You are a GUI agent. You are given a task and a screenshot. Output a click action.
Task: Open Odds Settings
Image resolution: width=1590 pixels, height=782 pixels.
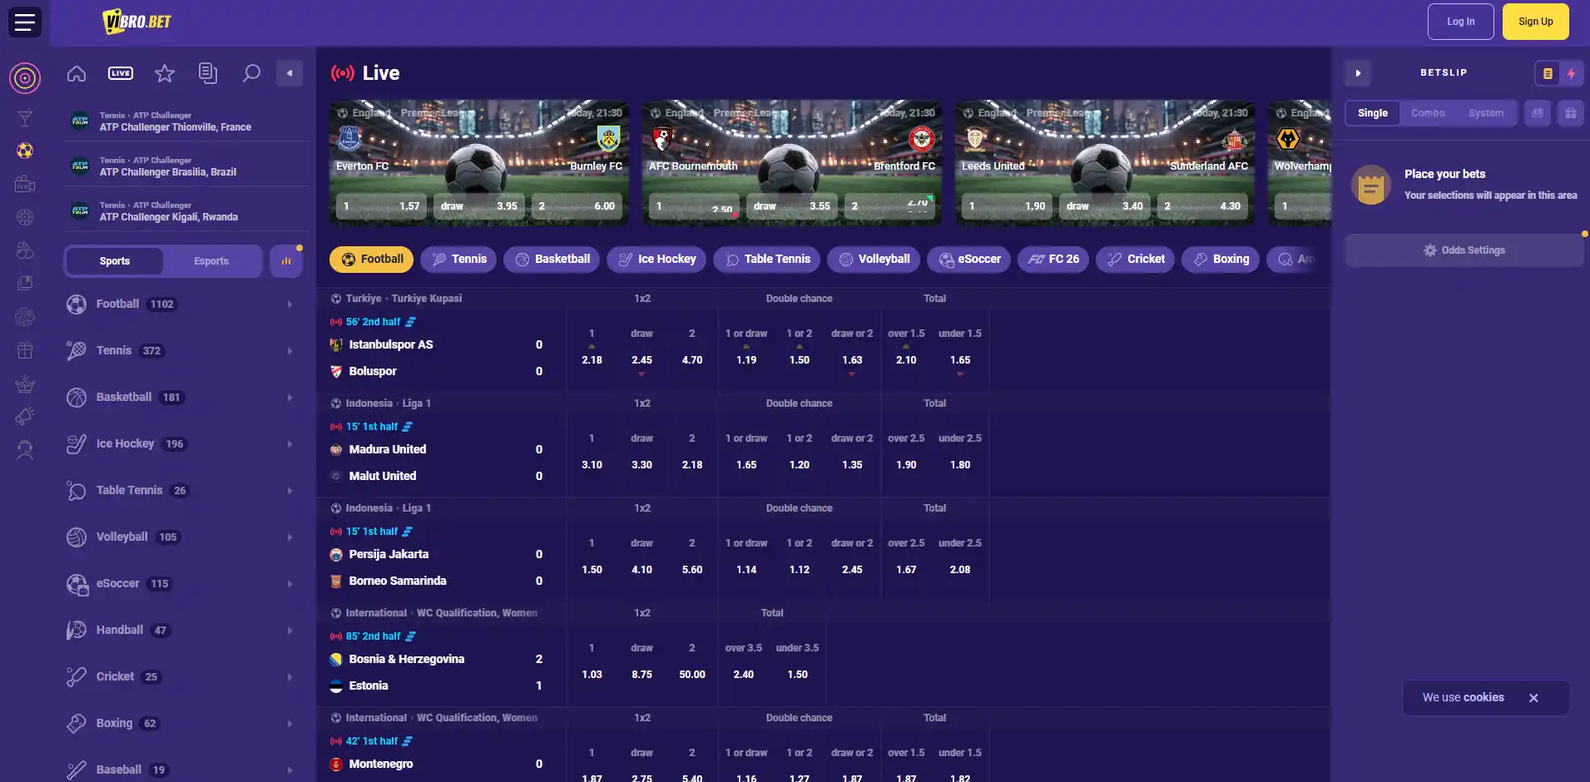click(1464, 250)
